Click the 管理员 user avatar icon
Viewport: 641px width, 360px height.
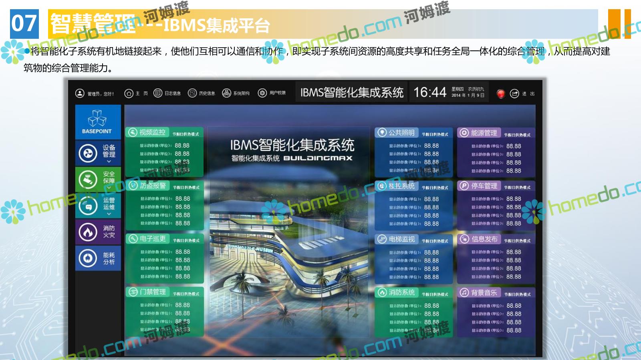point(80,94)
